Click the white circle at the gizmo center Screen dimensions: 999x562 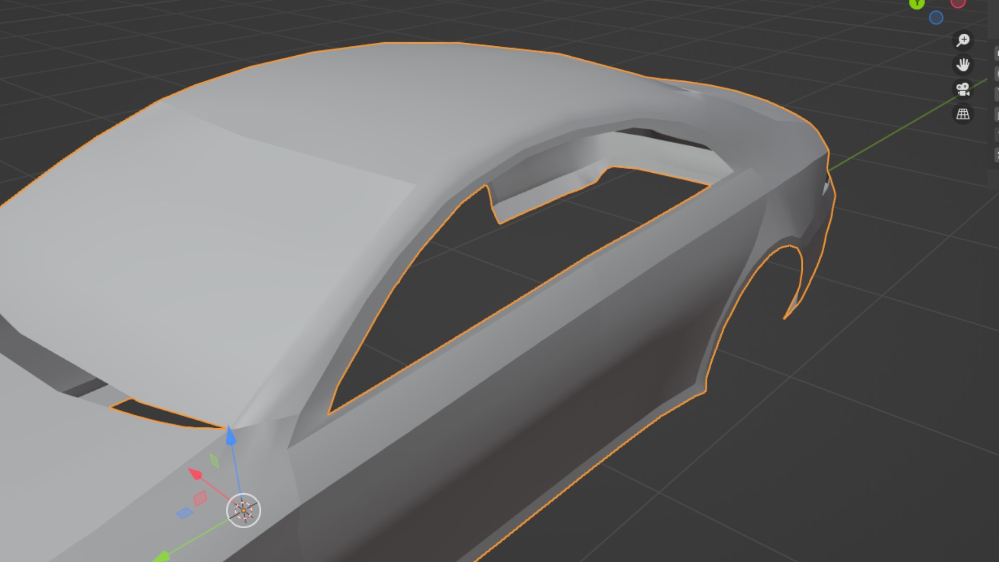pyautogui.click(x=244, y=510)
